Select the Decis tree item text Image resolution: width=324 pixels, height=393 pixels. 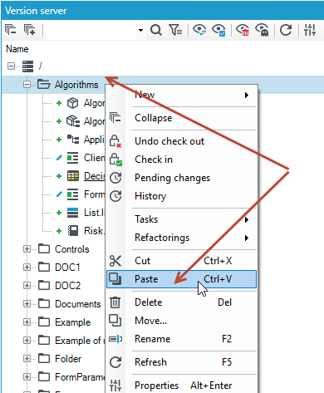[95, 176]
